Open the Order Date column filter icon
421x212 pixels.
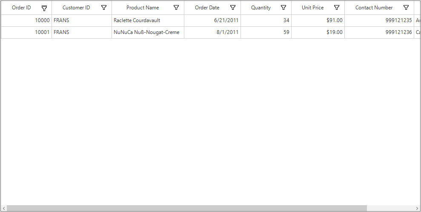(x=233, y=8)
